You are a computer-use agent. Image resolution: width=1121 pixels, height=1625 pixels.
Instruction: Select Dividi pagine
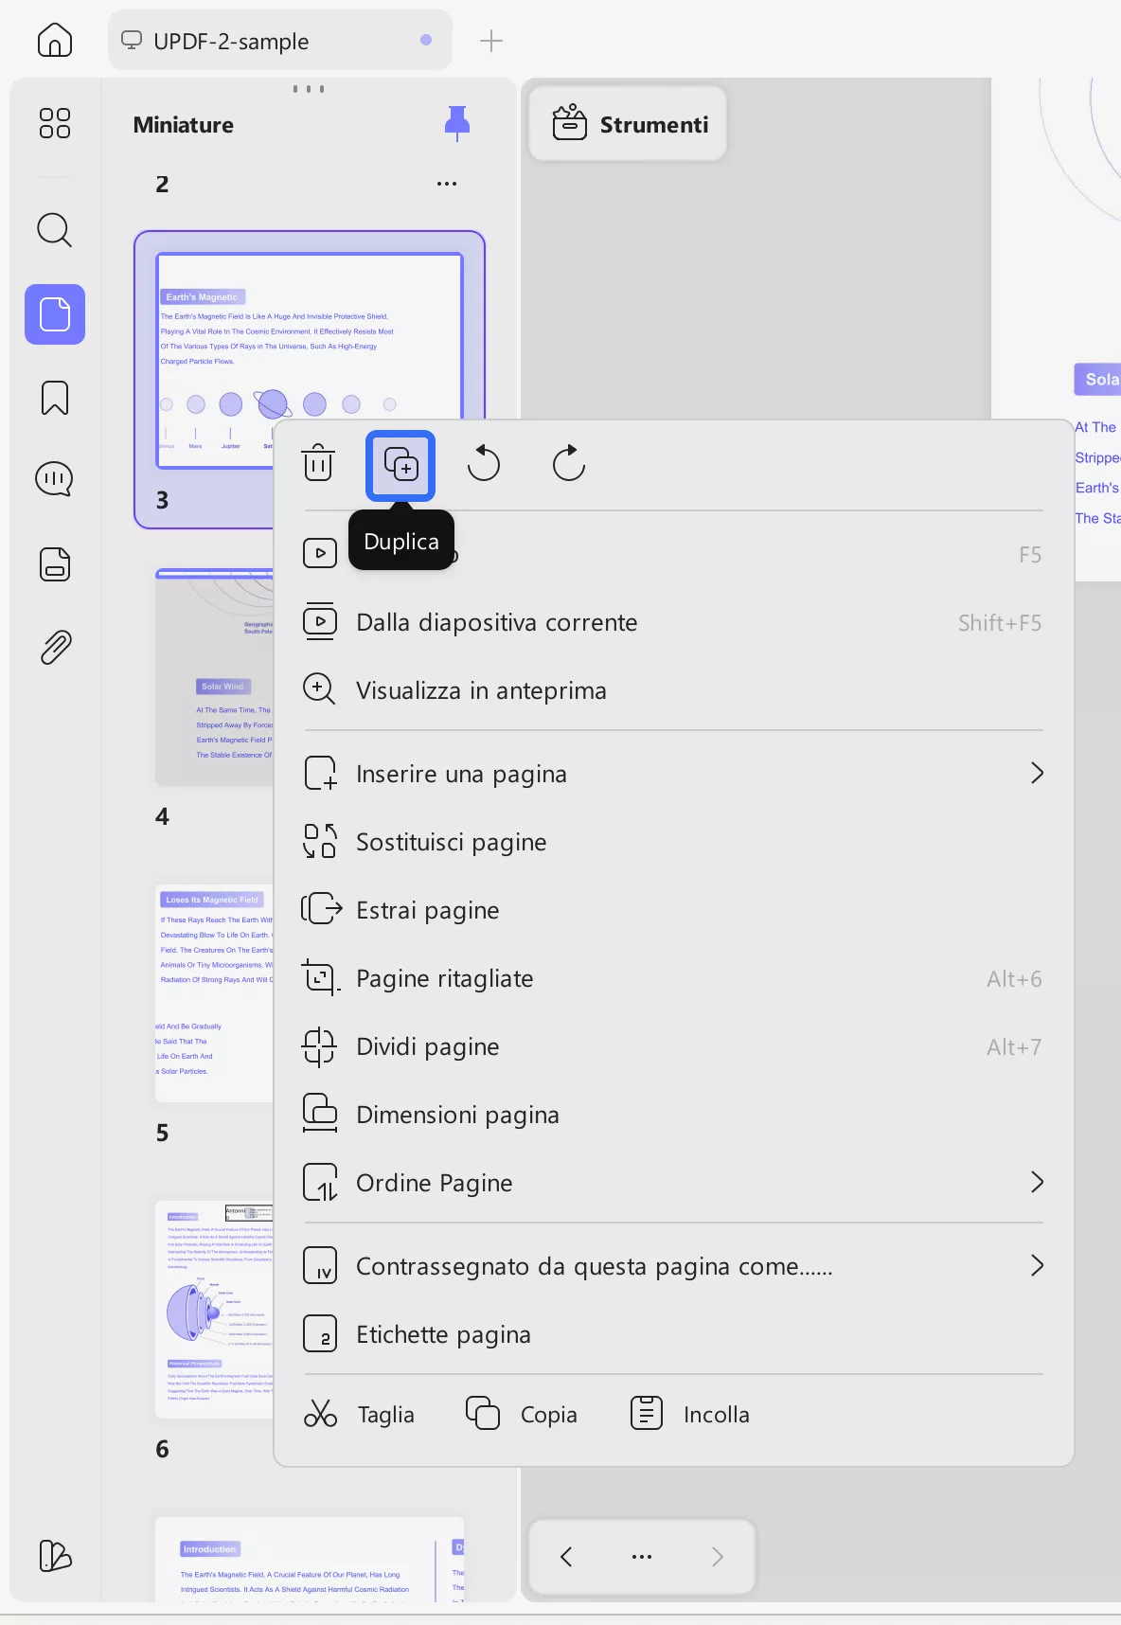(673, 1046)
